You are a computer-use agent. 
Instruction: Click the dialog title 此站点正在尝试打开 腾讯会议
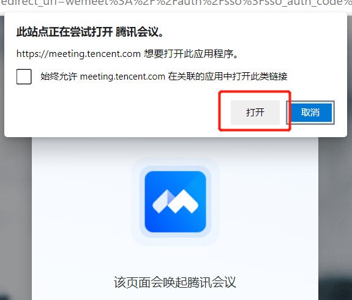tap(90, 32)
